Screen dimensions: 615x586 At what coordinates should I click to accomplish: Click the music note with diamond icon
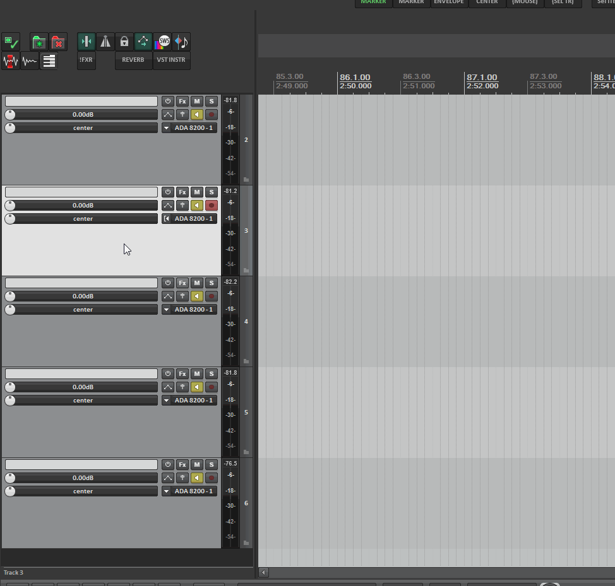pos(181,42)
